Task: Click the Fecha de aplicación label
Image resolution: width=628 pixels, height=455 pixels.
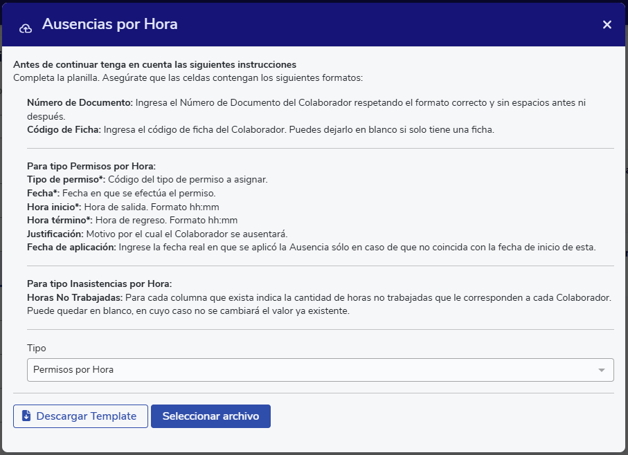Action: coord(72,248)
